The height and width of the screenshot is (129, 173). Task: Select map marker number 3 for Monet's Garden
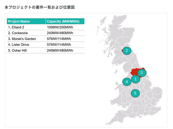pyautogui.click(x=142, y=73)
